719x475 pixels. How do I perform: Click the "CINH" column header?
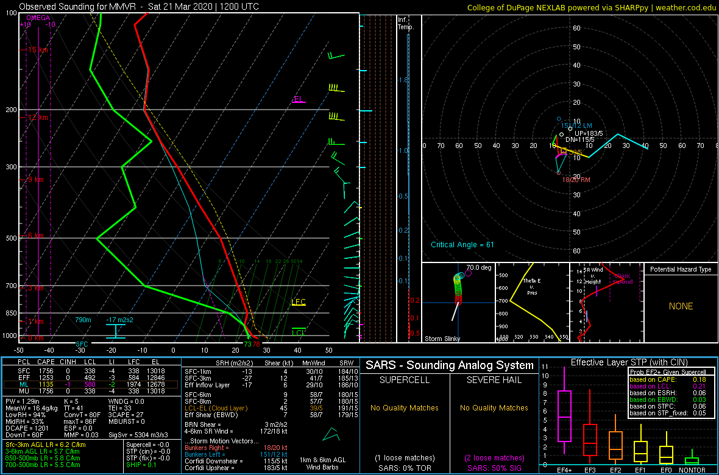coord(68,364)
